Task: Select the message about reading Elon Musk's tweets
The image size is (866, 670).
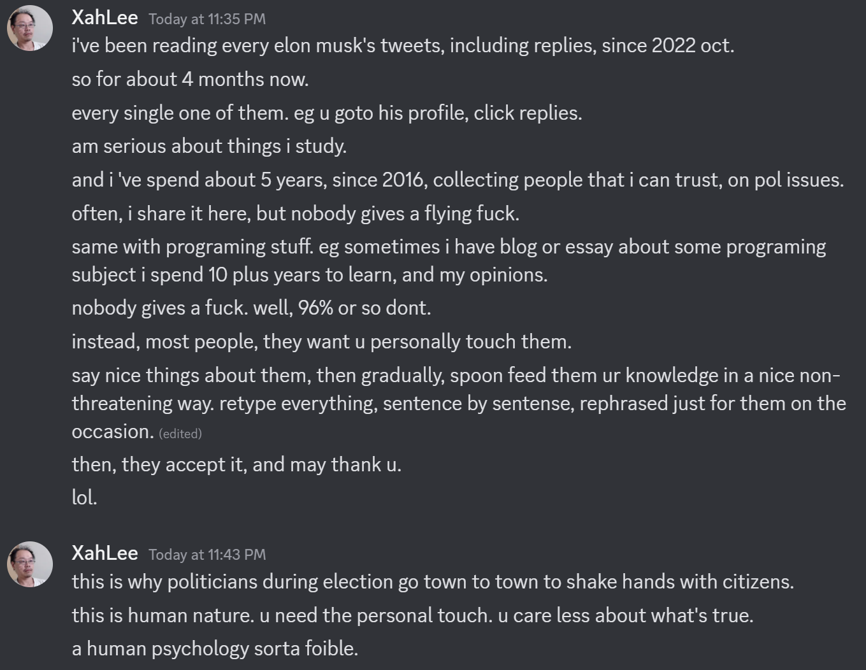Action: tap(403, 46)
